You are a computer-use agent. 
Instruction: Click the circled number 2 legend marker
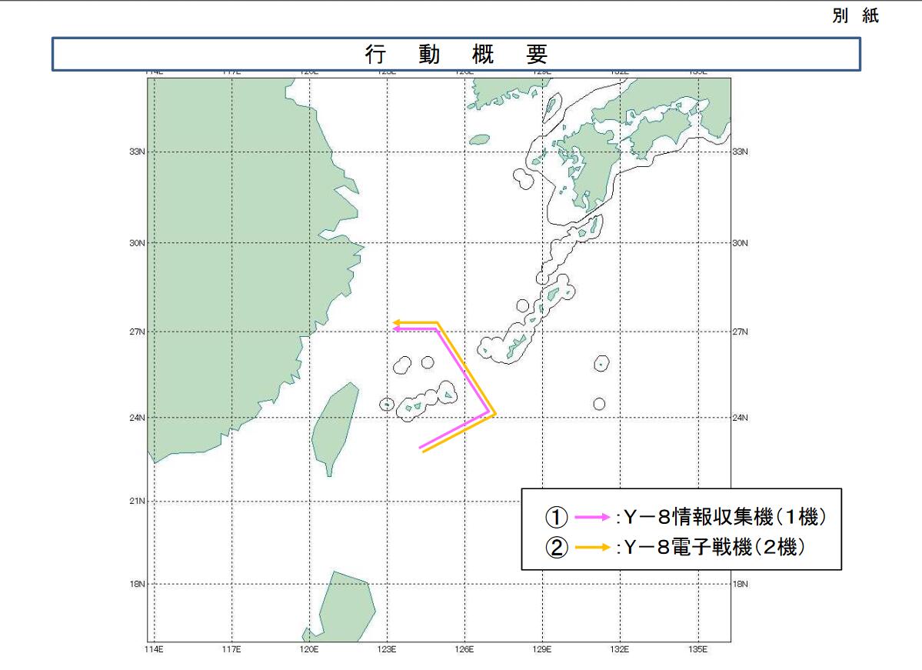pyautogui.click(x=558, y=548)
